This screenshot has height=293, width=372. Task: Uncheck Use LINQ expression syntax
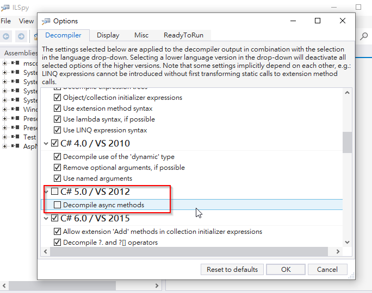tap(58, 130)
